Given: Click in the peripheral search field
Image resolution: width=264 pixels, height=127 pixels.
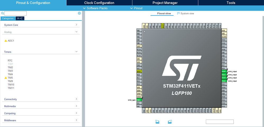Looking at the screenshot, I should (16, 13).
